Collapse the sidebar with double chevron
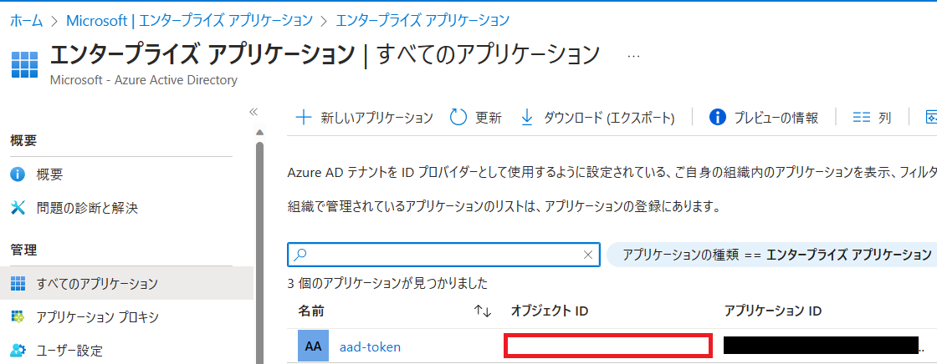This screenshot has height=364, width=937. click(x=253, y=112)
